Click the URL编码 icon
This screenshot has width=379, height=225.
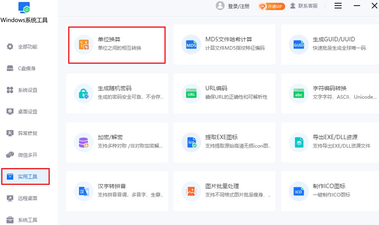coord(191,93)
